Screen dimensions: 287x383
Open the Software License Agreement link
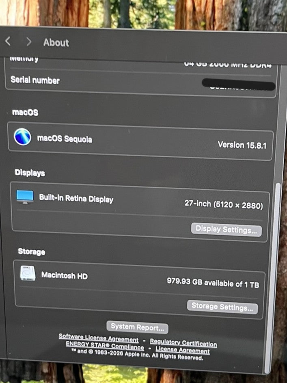click(x=99, y=338)
